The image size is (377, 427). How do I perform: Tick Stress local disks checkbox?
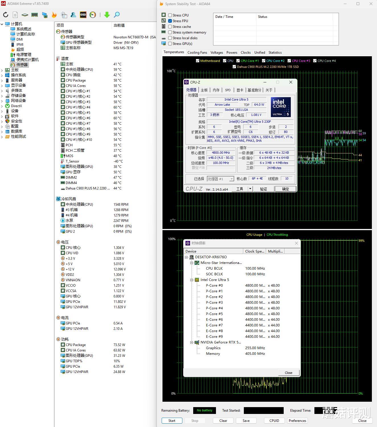(170, 38)
